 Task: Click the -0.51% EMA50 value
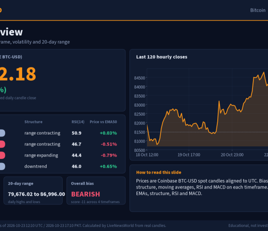tap(109, 144)
